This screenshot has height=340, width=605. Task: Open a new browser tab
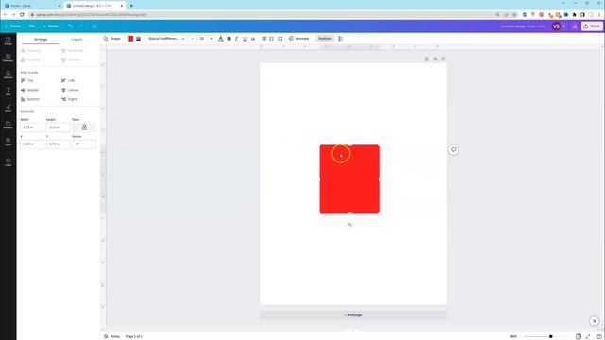click(x=131, y=6)
